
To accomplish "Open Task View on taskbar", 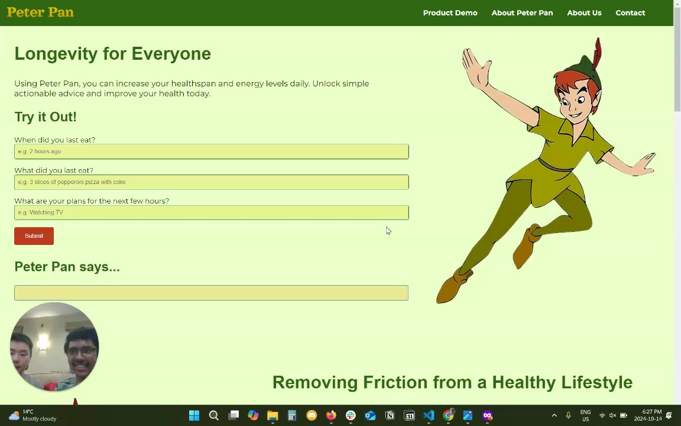I will click(234, 415).
